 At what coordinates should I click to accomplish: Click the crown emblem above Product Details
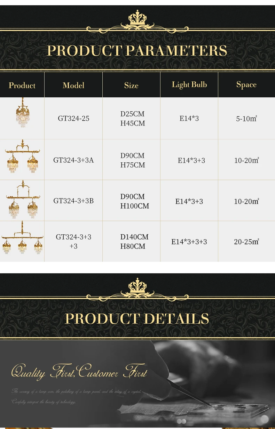[x=137, y=286]
